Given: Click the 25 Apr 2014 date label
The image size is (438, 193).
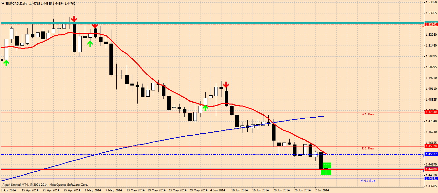Looking at the screenshot, I should (72, 190).
